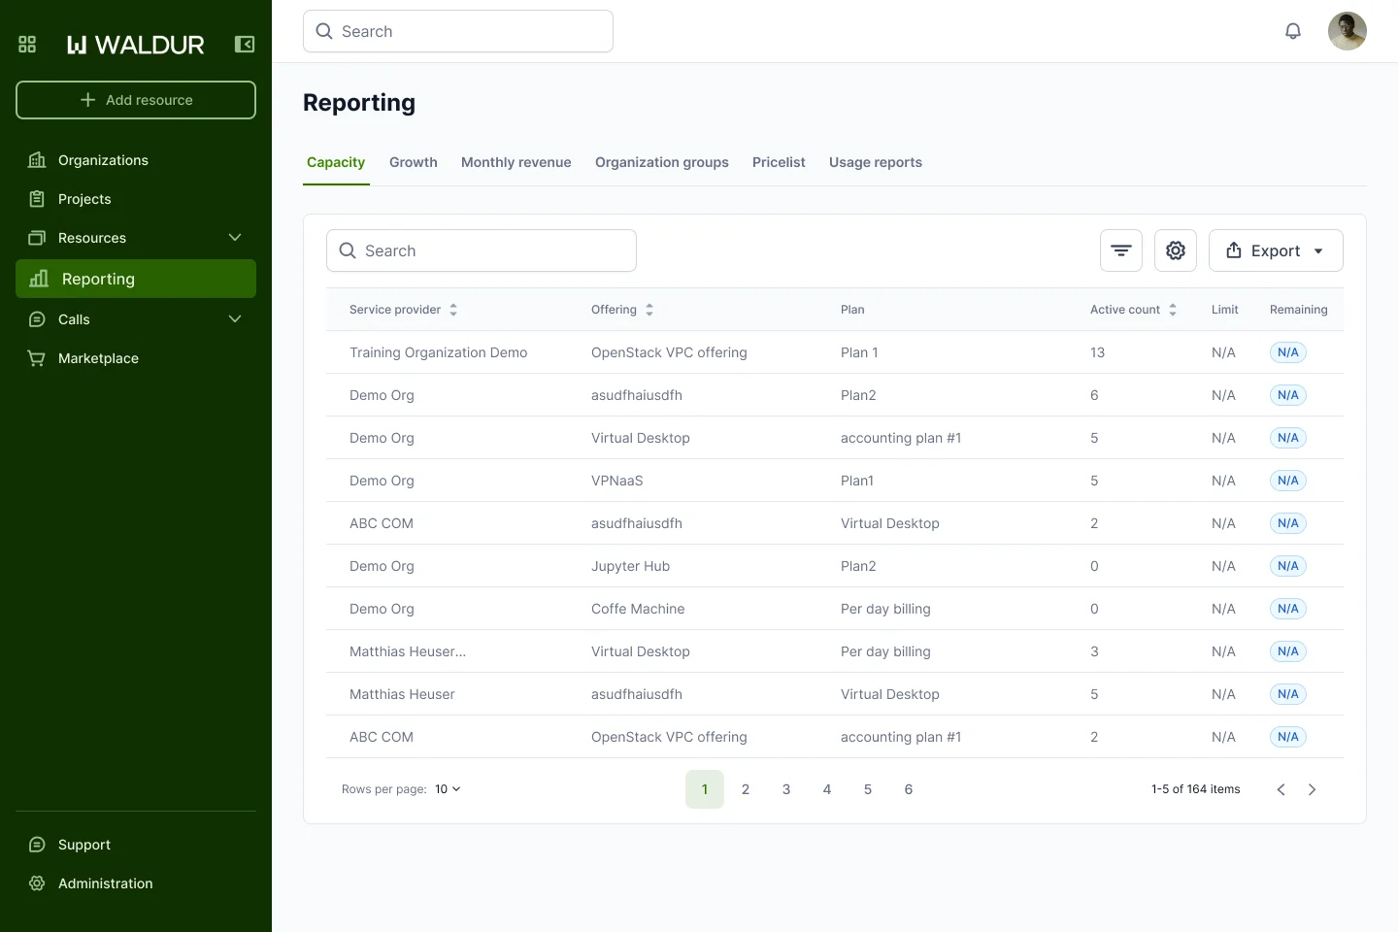Go to next page arrow
The width and height of the screenshot is (1398, 932).
click(1313, 789)
